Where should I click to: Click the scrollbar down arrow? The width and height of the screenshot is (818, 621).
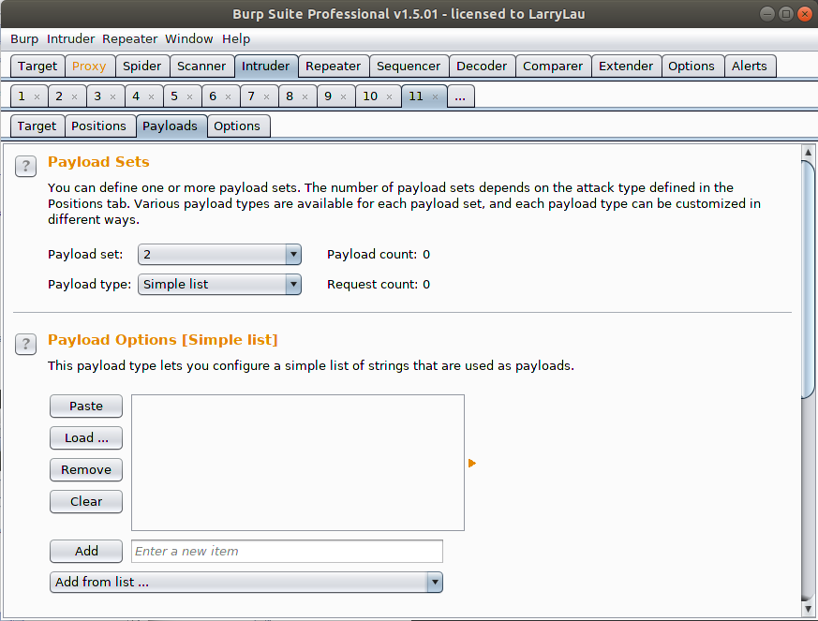click(808, 608)
